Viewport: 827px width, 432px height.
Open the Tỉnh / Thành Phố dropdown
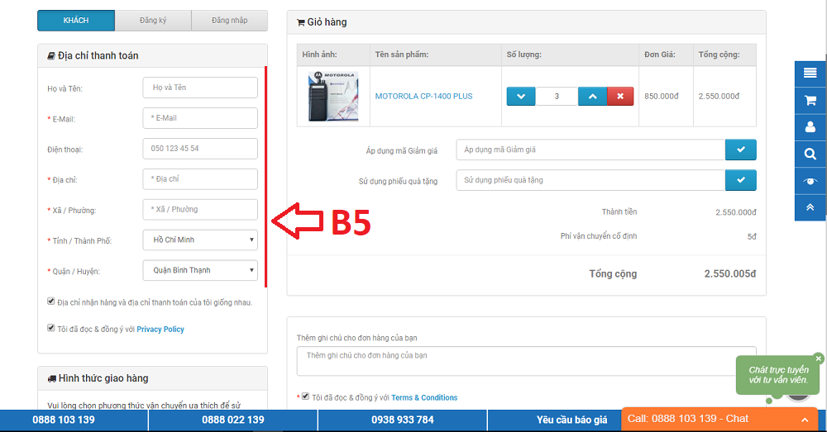point(200,240)
